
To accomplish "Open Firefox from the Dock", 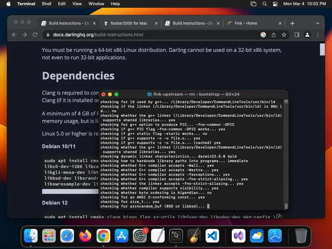I will [85, 236].
